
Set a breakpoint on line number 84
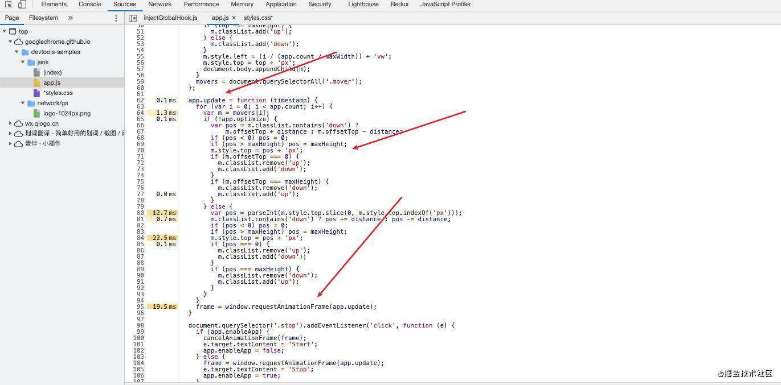coord(140,238)
